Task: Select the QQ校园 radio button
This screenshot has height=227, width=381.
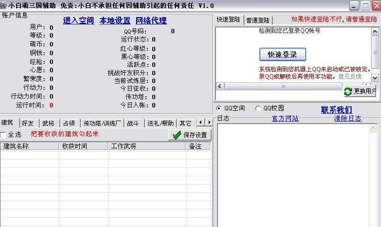Action: click(x=258, y=108)
